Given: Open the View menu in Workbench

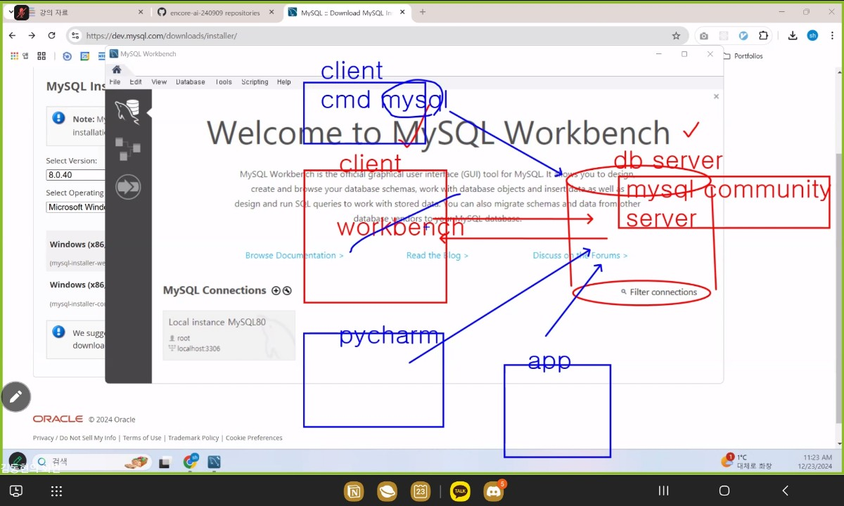Looking at the screenshot, I should pos(159,82).
